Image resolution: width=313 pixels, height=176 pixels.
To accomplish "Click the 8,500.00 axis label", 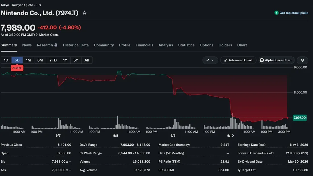I will click(300, 92).
